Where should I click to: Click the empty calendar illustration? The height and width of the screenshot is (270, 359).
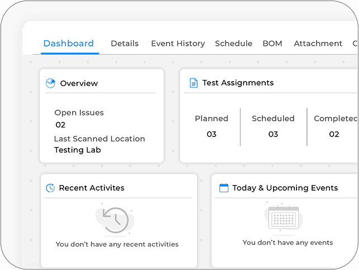pyautogui.click(x=284, y=218)
